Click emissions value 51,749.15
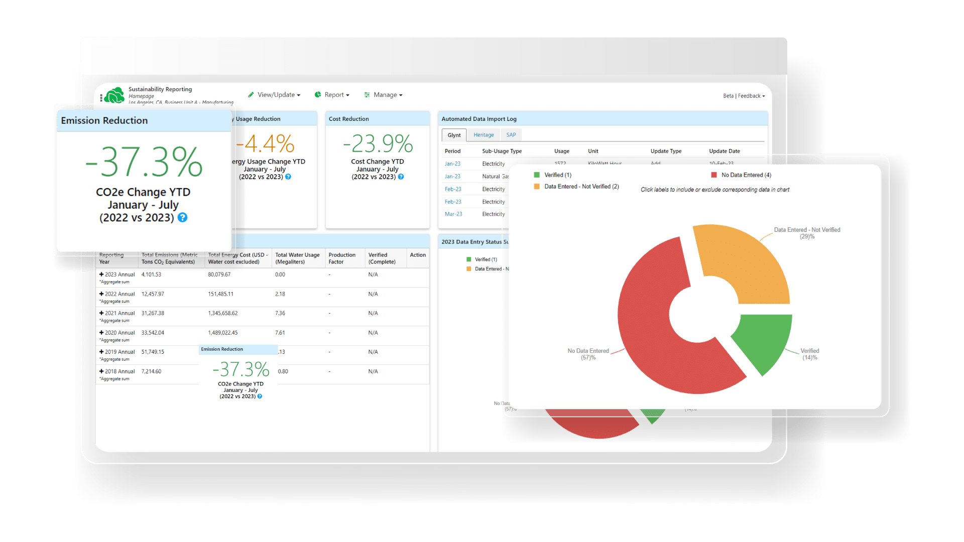Screen dimensions: 964x542 [153, 352]
